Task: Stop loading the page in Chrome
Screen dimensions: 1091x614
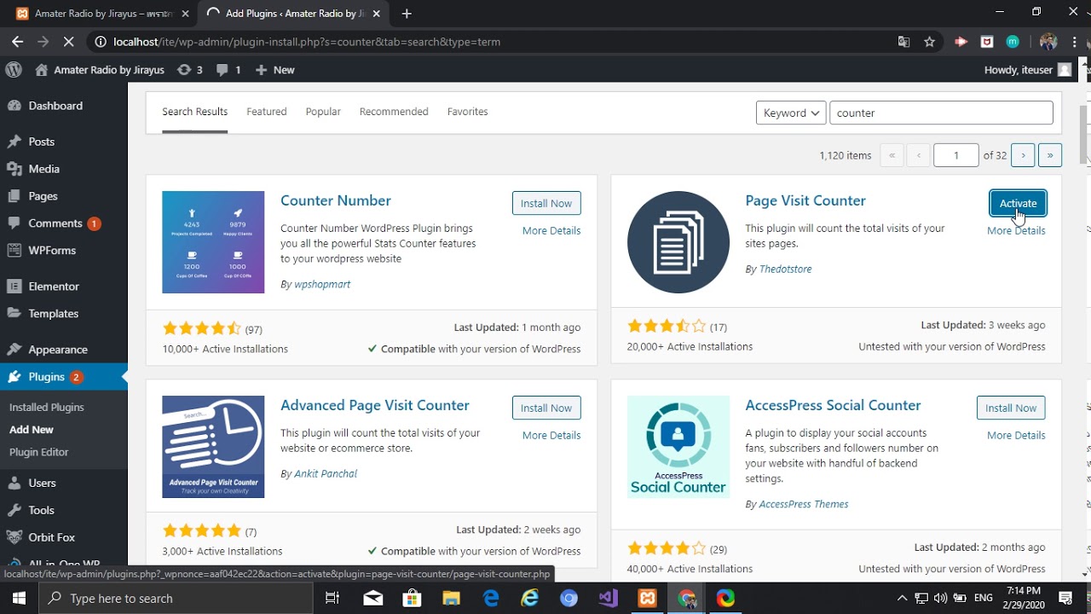Action: (x=69, y=42)
